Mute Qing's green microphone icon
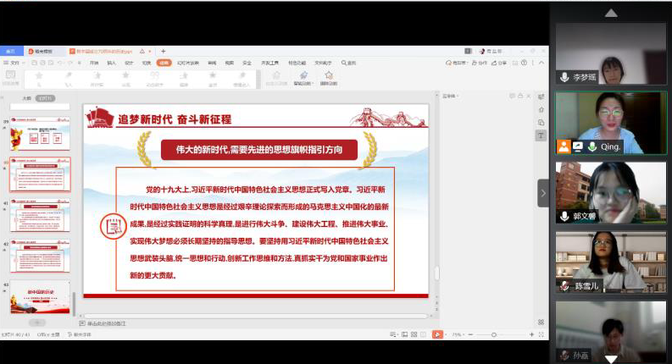This screenshot has width=672, height=364. pos(592,146)
